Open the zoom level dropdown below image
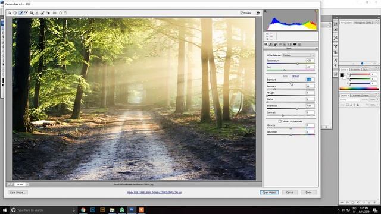The height and width of the screenshot is (214, 381). (x=27, y=185)
